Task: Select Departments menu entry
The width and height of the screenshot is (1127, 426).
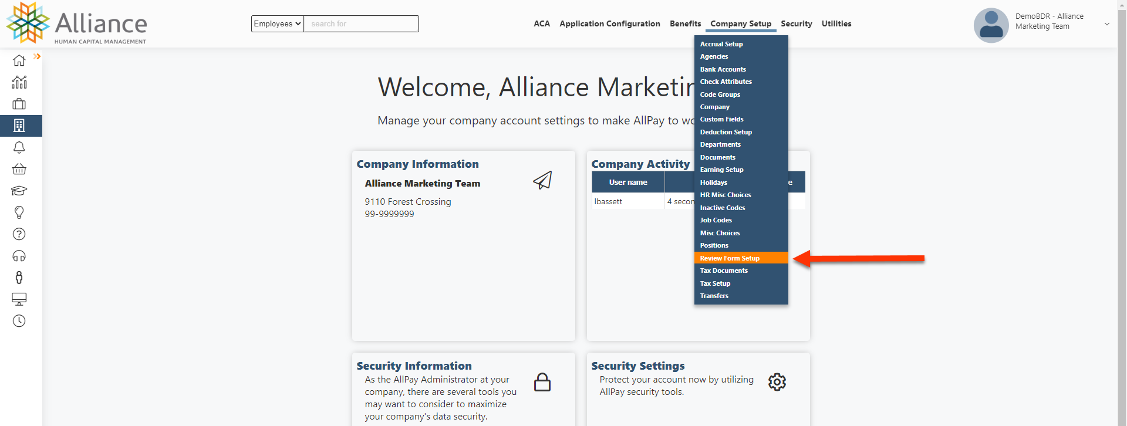Action: (741, 144)
